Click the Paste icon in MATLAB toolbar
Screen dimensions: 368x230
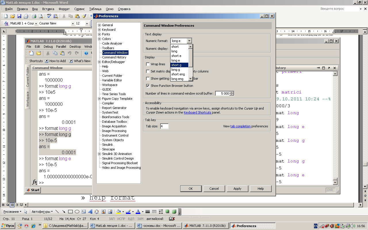click(62, 53)
